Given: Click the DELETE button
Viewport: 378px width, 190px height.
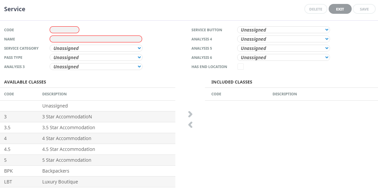Looking at the screenshot, I should click(x=315, y=9).
